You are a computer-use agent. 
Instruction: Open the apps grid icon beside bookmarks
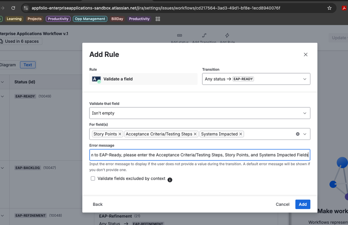point(157,19)
